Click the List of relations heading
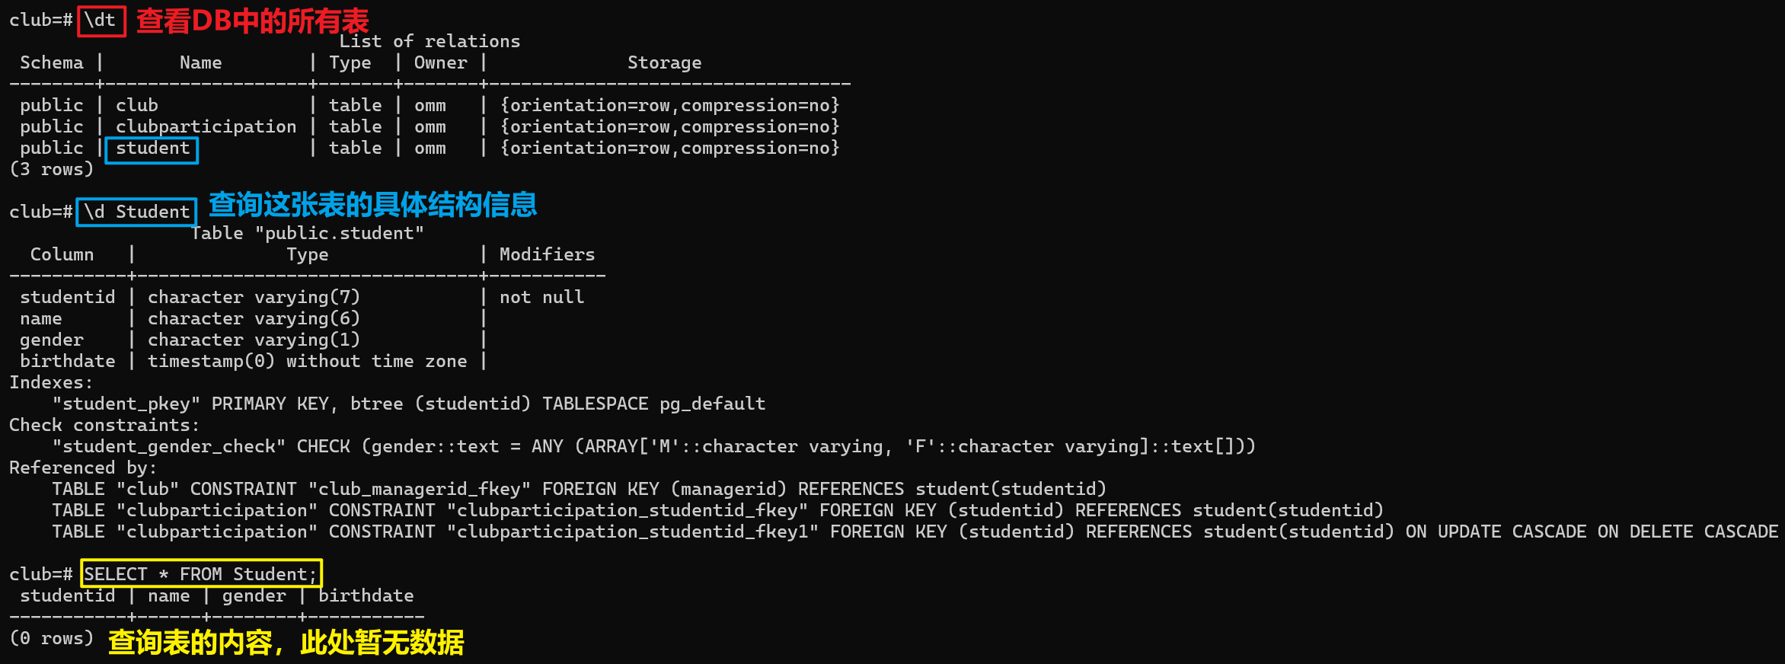Screen dimensions: 1785x664 click(429, 41)
